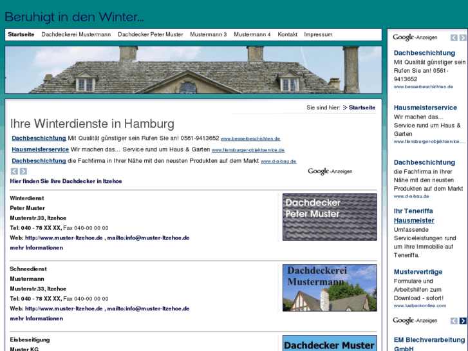Screen dimensions: 468x351
Task: Click next arrow in top sidebar Google-Anzeigen
Action: 463,37
